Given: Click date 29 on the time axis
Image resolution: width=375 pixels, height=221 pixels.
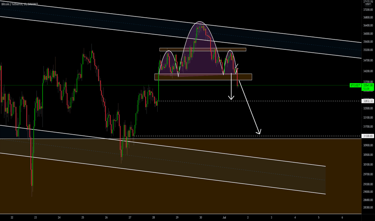Looking at the screenshot, I should [x=177, y=217].
